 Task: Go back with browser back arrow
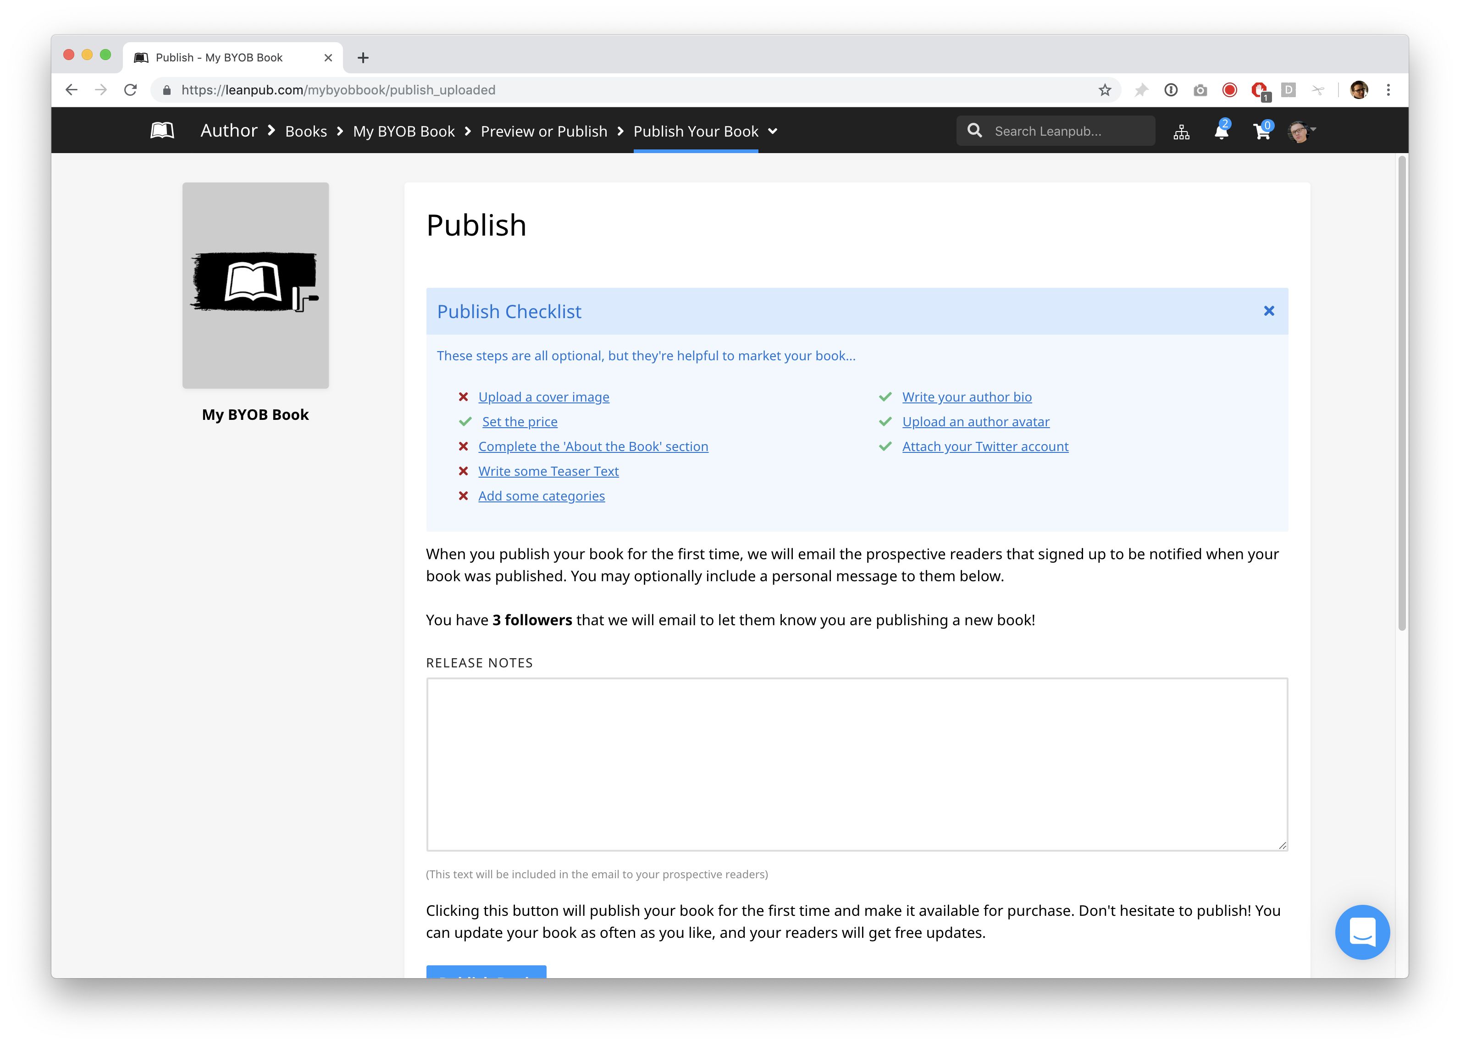pyautogui.click(x=72, y=90)
